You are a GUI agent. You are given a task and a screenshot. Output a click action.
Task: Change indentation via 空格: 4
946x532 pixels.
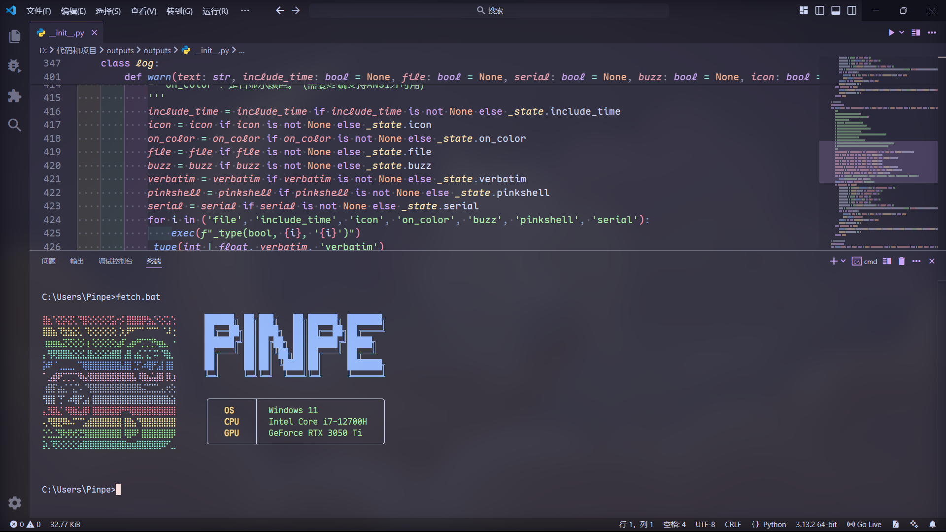(674, 524)
